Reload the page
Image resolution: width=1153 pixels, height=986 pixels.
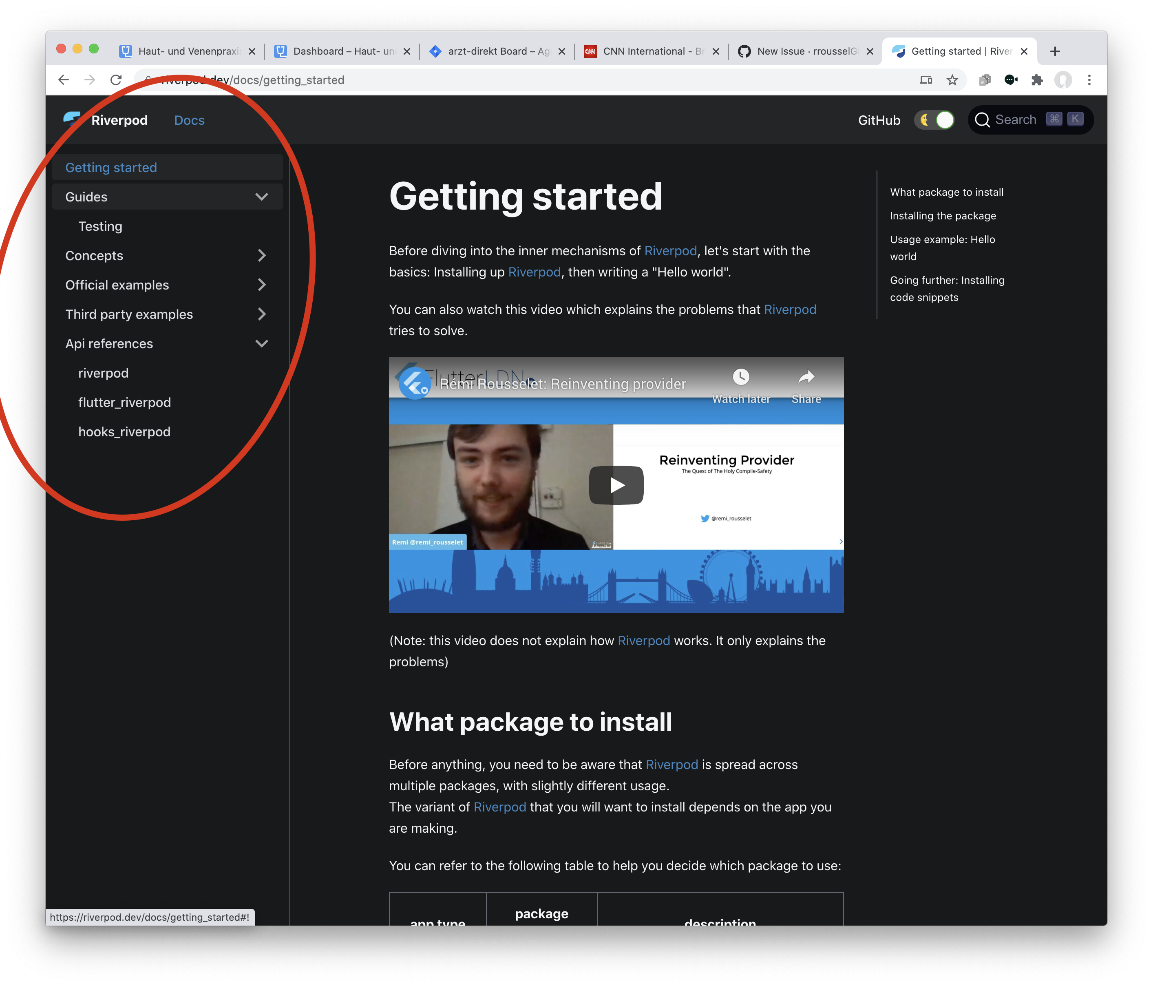(x=116, y=80)
